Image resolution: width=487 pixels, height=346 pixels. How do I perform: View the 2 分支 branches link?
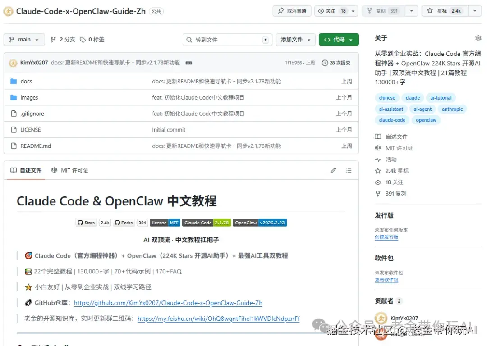click(x=63, y=39)
